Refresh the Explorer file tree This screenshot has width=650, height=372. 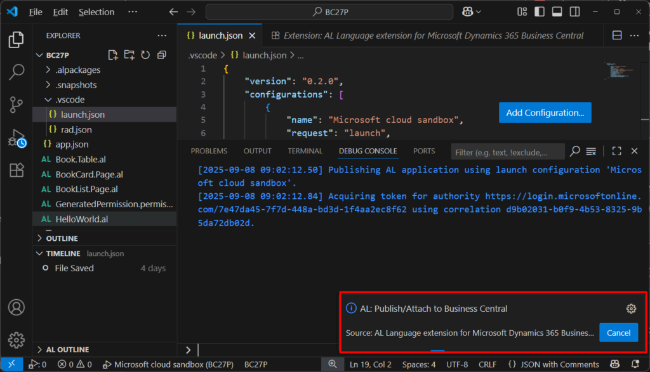(x=145, y=55)
